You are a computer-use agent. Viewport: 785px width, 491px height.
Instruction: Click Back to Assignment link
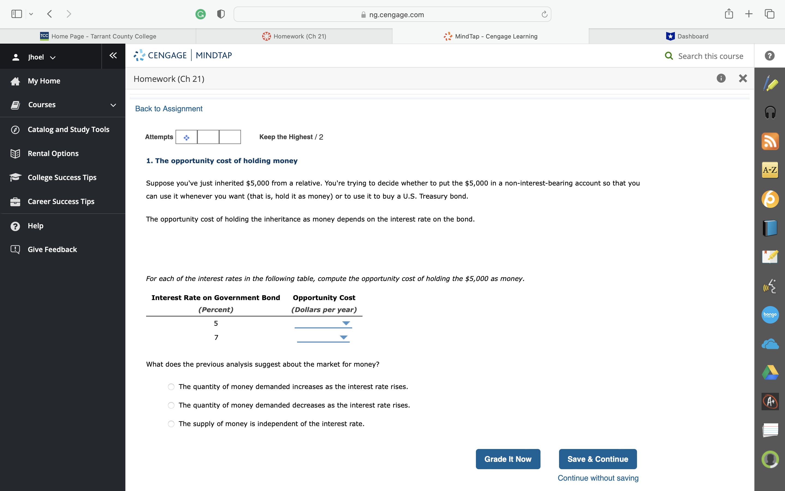(x=168, y=109)
